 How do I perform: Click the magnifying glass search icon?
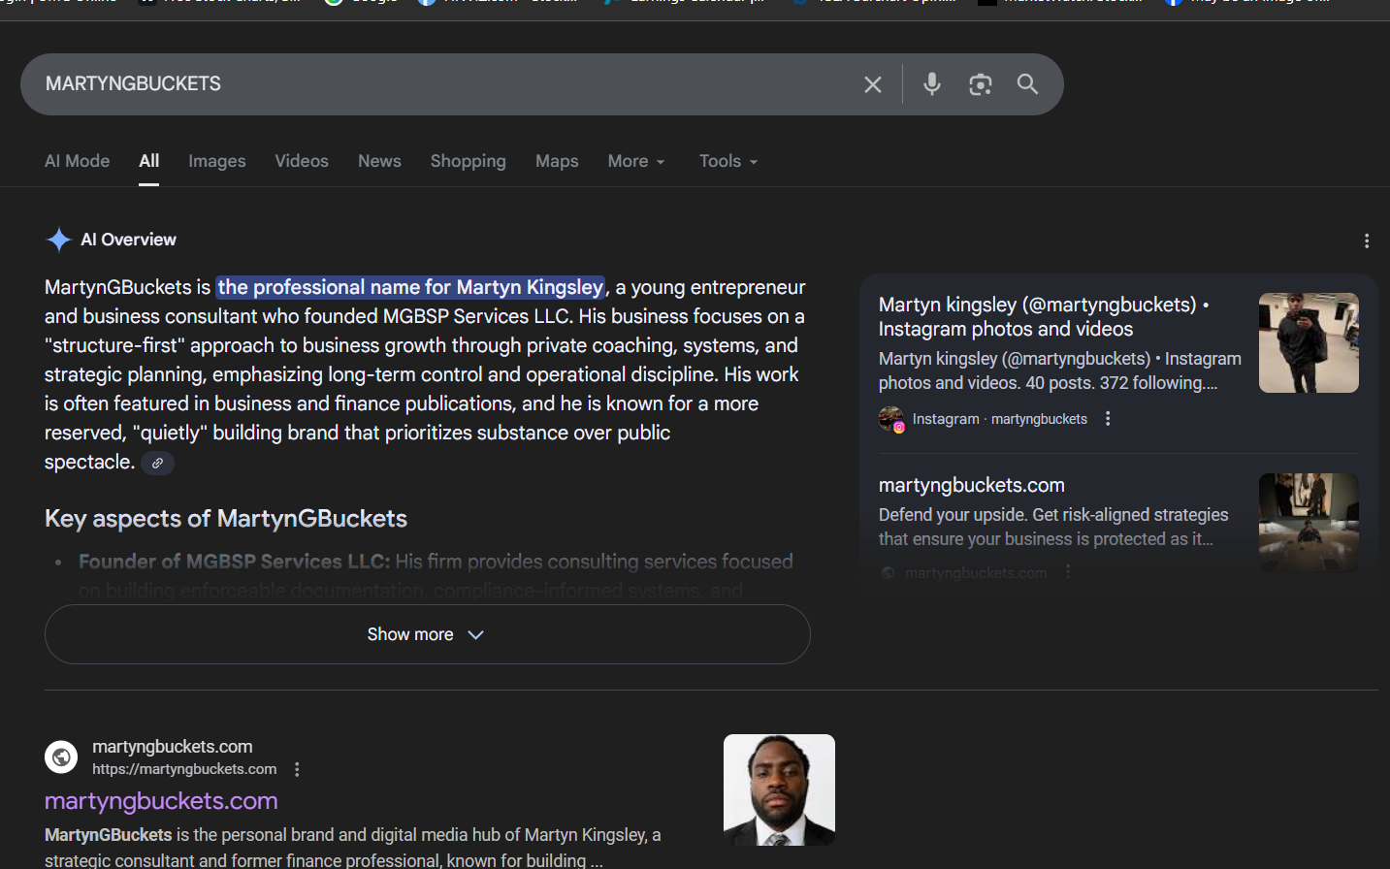(1027, 84)
